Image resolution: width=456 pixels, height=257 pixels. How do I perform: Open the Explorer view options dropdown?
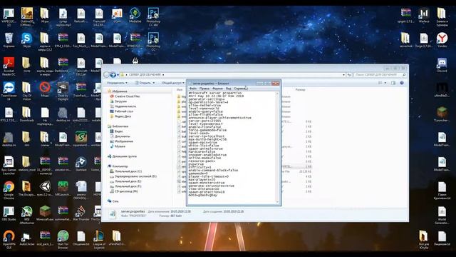(x=385, y=83)
